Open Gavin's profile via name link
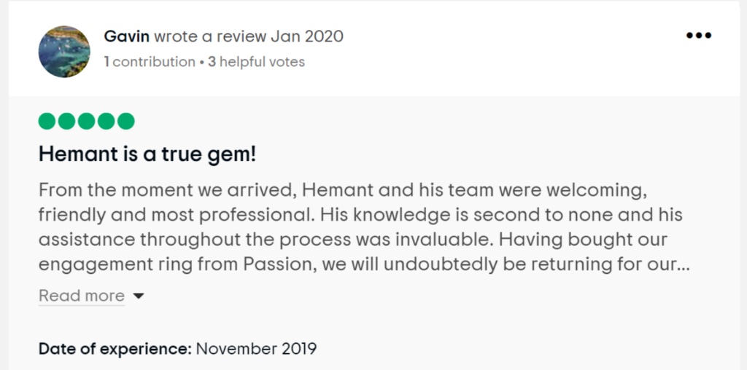The image size is (747, 370). (x=126, y=36)
